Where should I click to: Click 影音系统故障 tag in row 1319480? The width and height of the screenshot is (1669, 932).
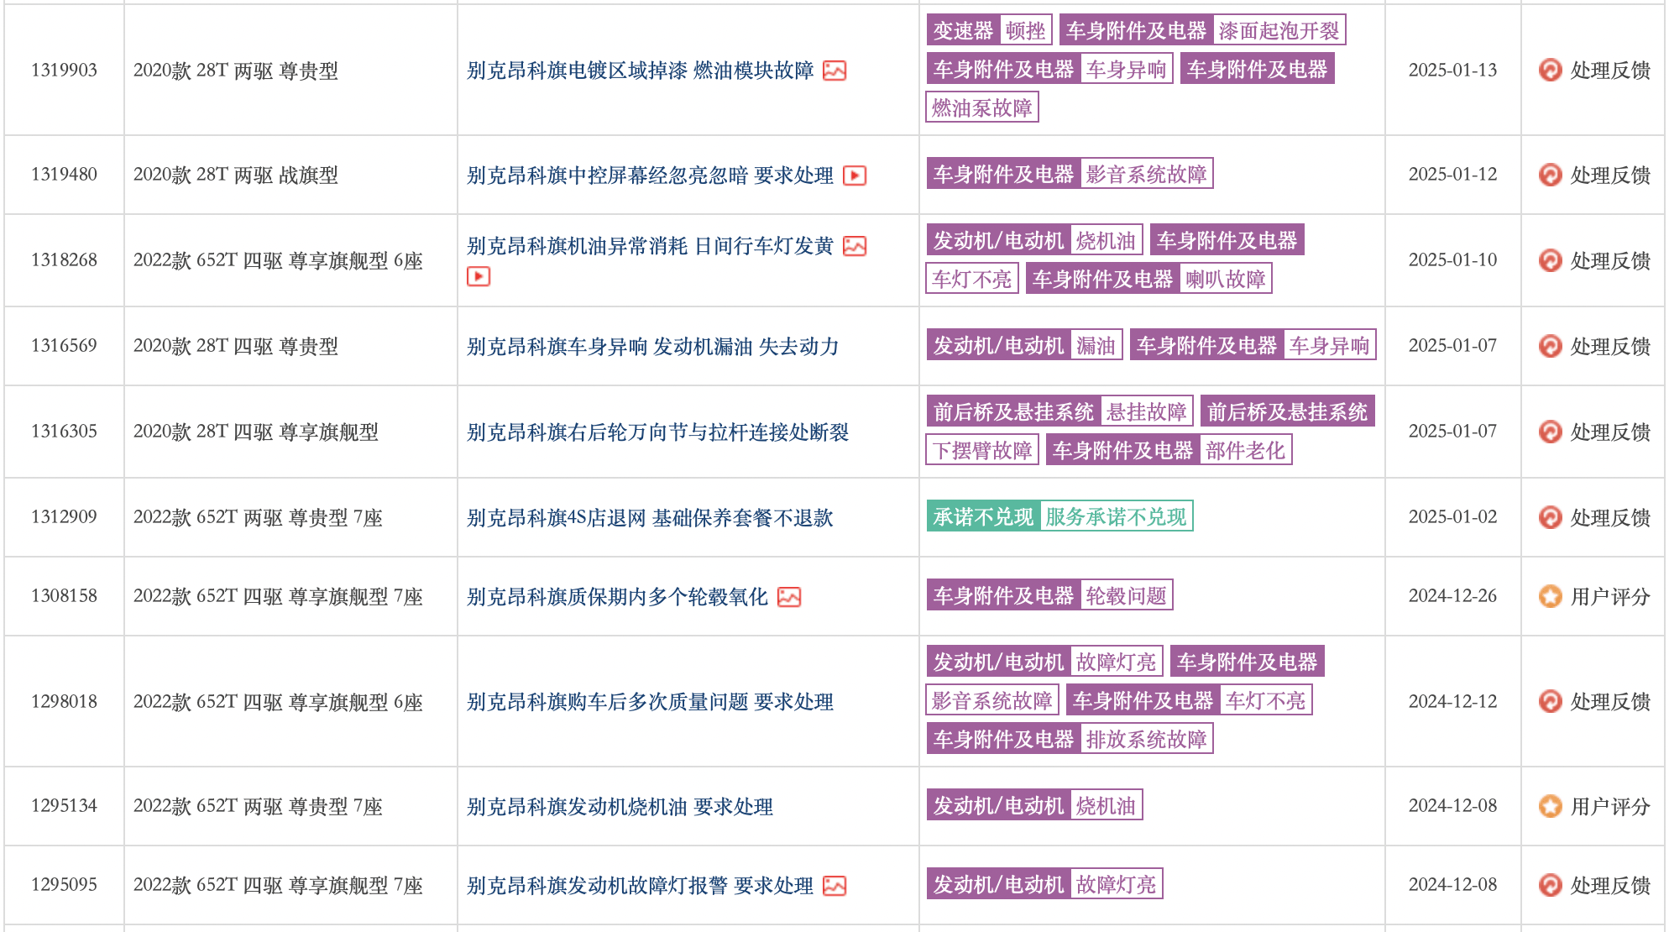(x=1146, y=175)
